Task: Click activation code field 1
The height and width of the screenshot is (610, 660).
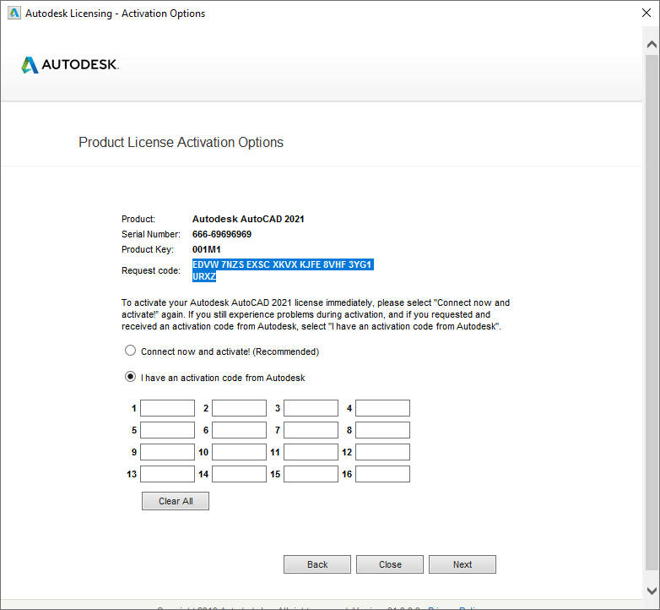Action: [x=167, y=408]
